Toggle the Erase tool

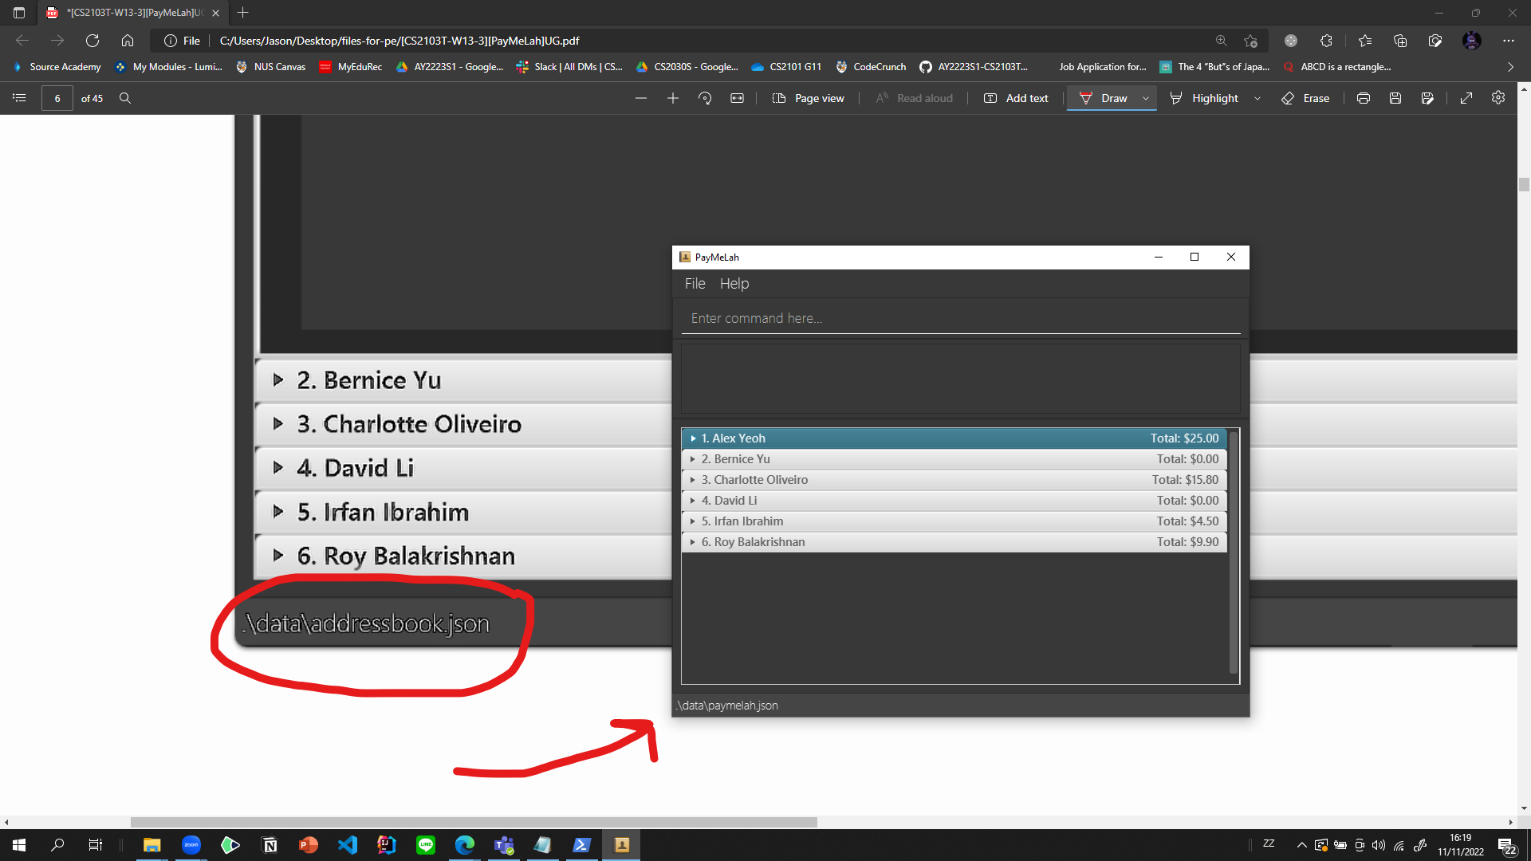click(1305, 98)
